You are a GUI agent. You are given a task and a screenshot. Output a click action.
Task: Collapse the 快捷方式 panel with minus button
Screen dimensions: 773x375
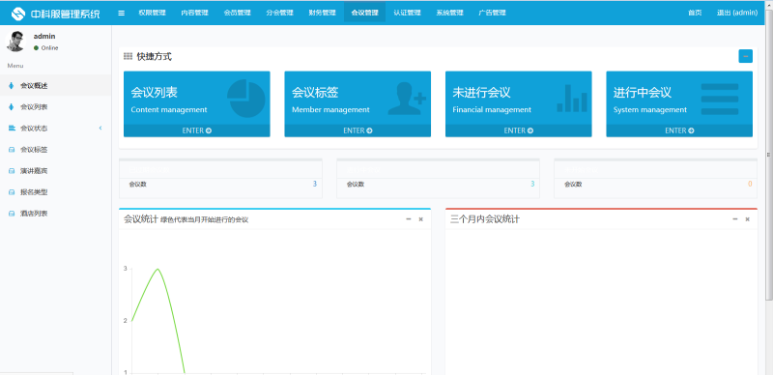pos(745,56)
